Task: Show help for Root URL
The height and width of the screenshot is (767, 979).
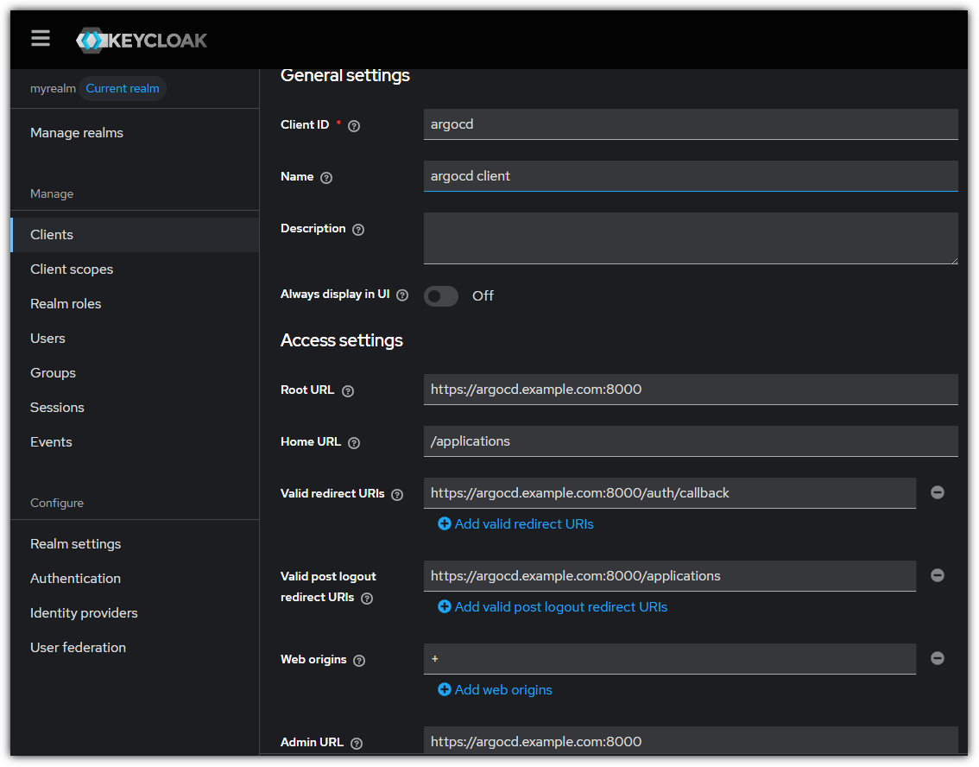Action: tap(348, 391)
